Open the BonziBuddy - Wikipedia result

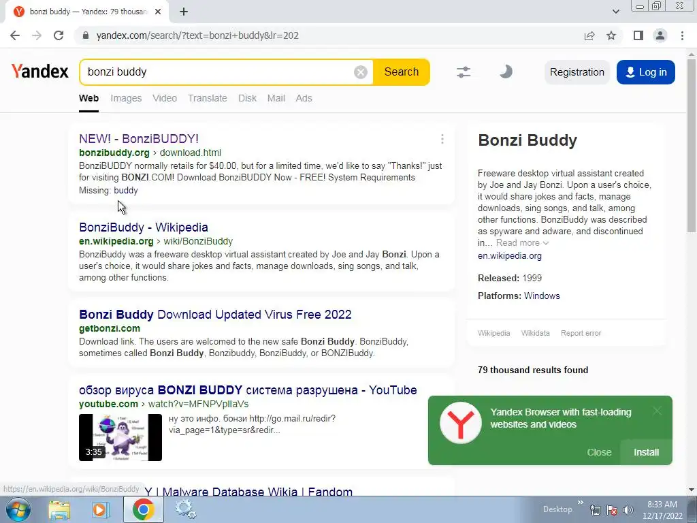(x=144, y=227)
